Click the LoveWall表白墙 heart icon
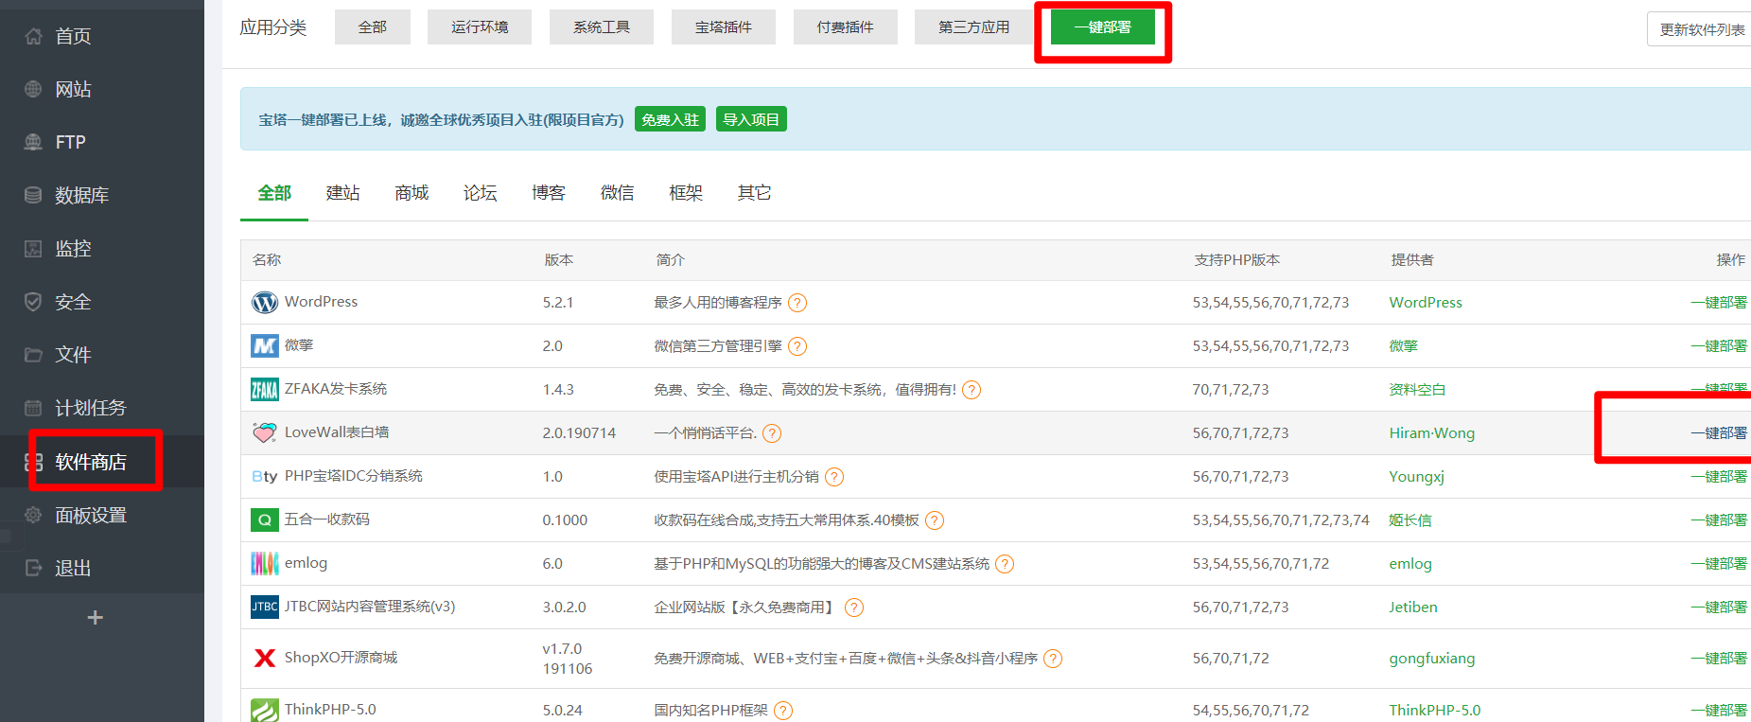The image size is (1751, 722). [x=265, y=433]
